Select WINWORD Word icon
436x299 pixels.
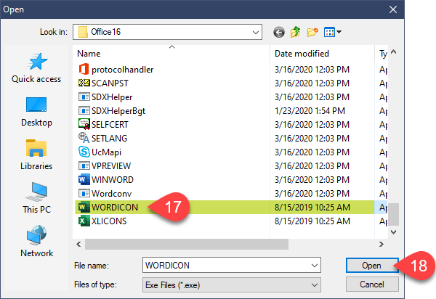pos(84,180)
